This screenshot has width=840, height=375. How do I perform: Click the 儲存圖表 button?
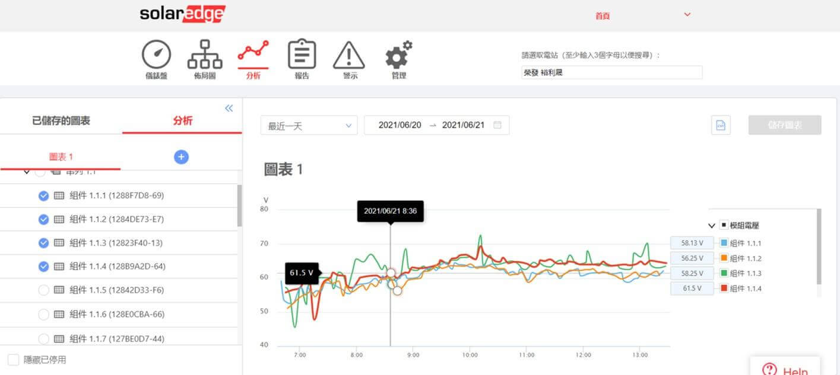point(785,125)
